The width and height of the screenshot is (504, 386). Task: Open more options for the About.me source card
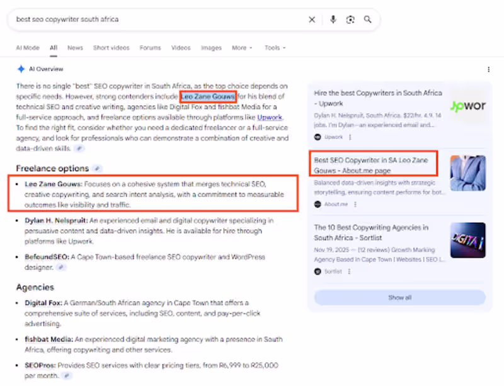355,204
